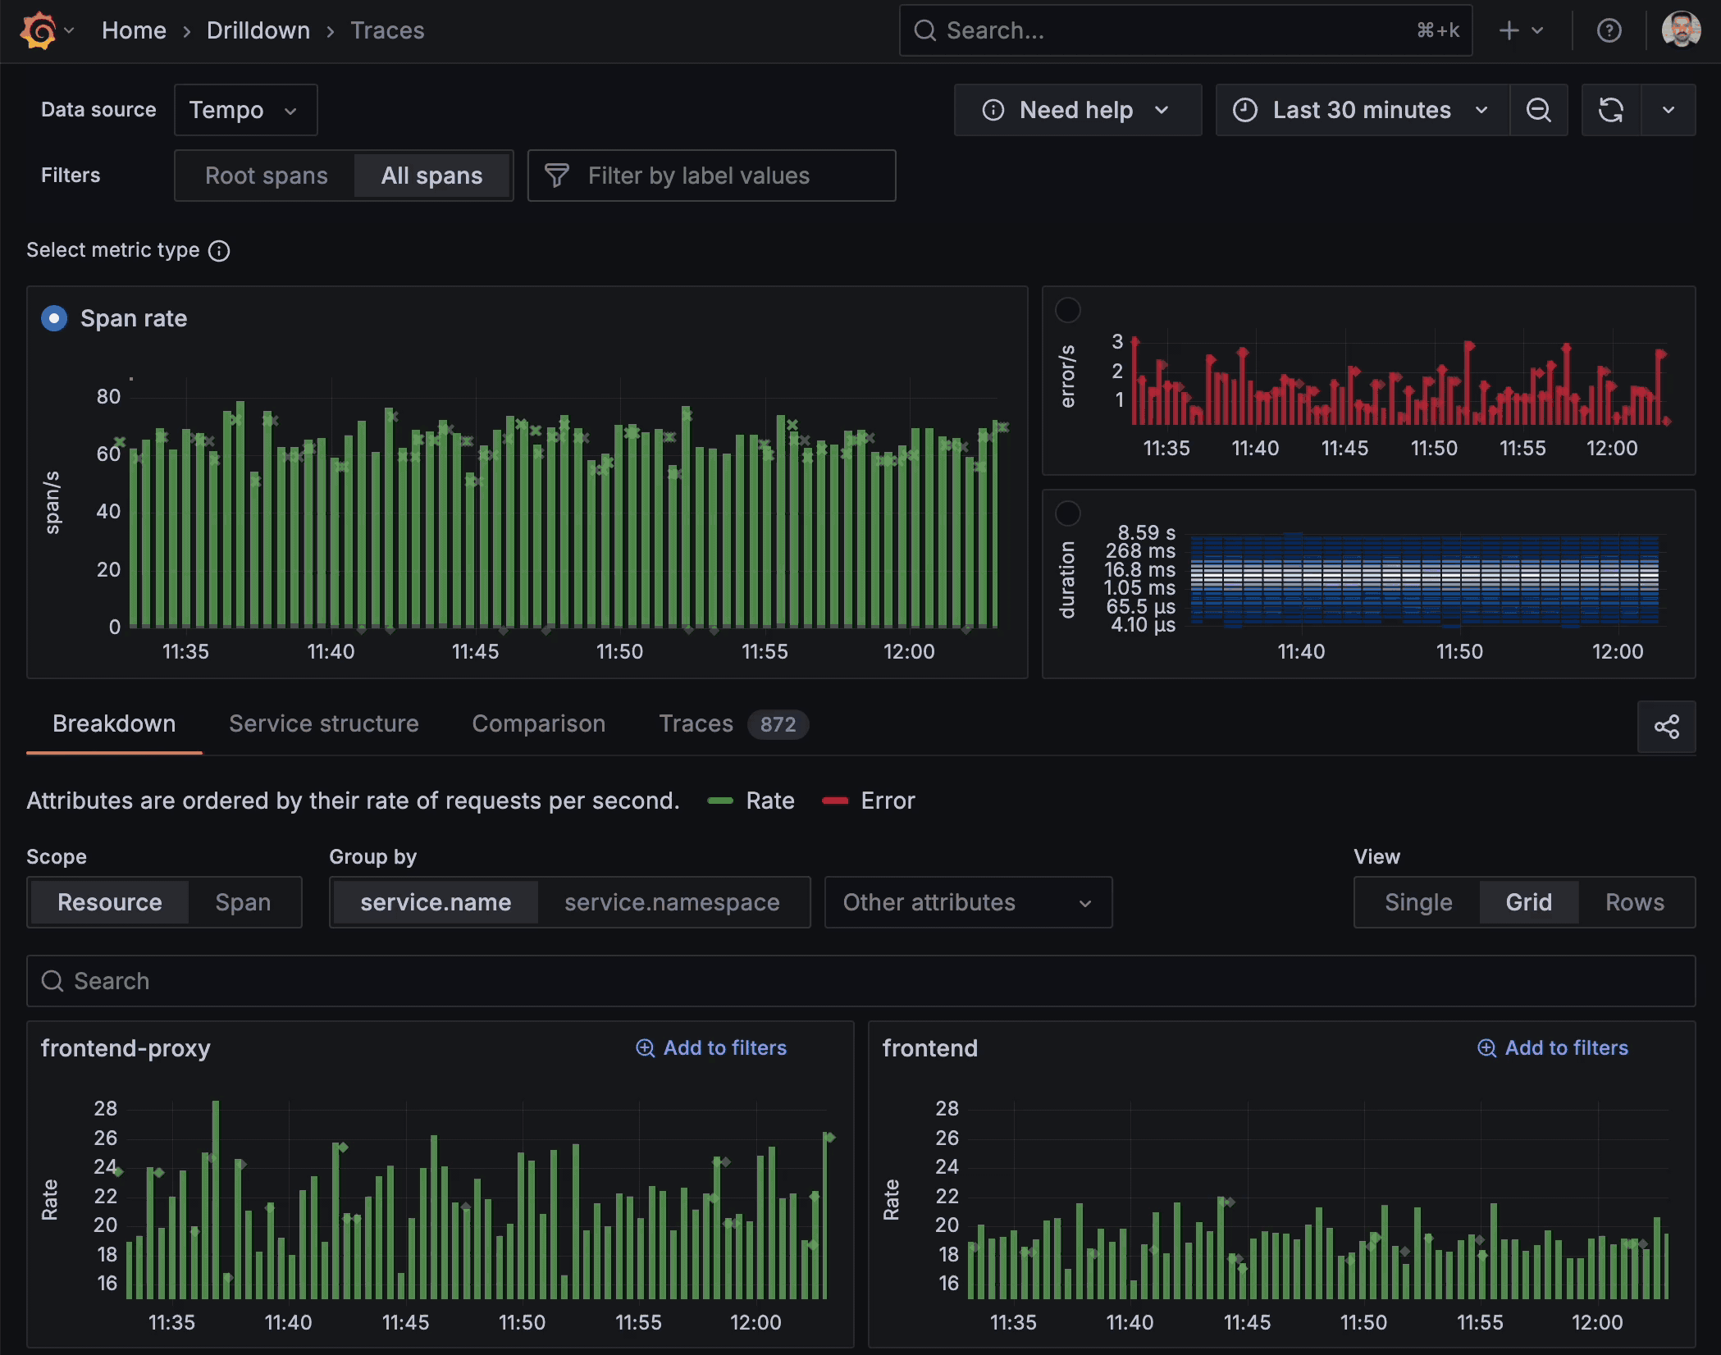Click the Grafana logo icon
Image resolution: width=1721 pixels, height=1355 pixels.
pyautogui.click(x=38, y=31)
